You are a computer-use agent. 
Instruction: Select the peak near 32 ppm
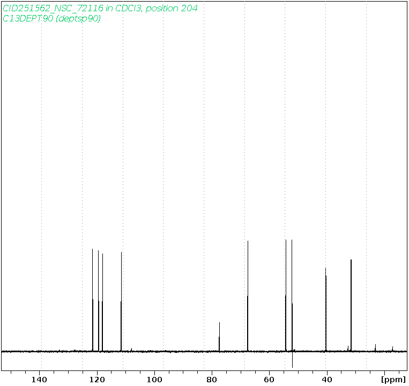coord(351,306)
